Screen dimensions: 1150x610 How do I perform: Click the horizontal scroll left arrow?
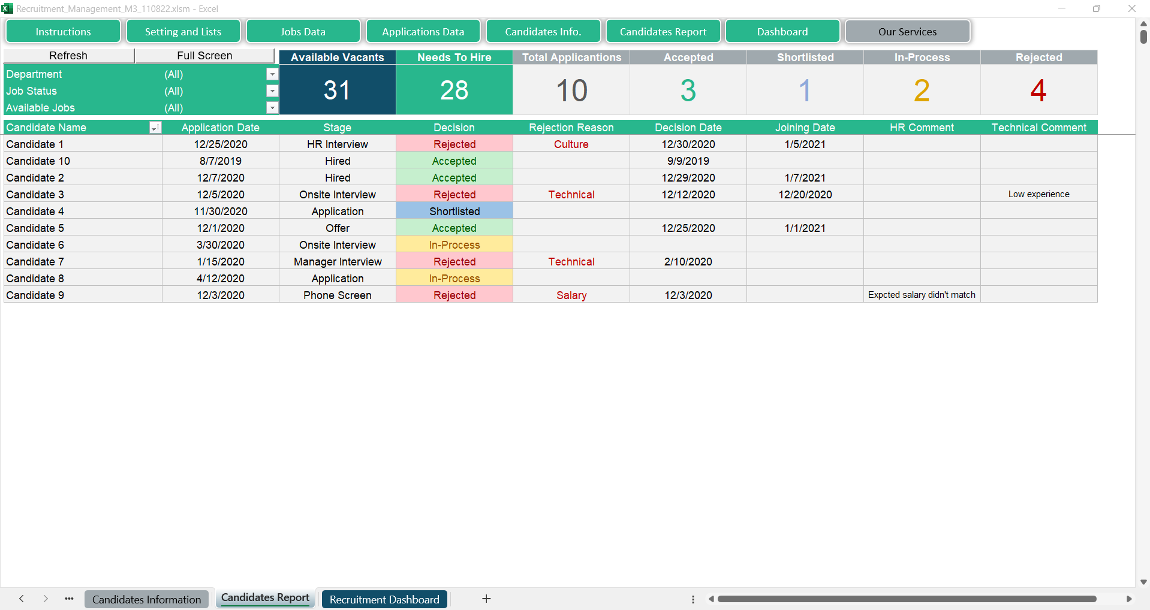(x=711, y=599)
